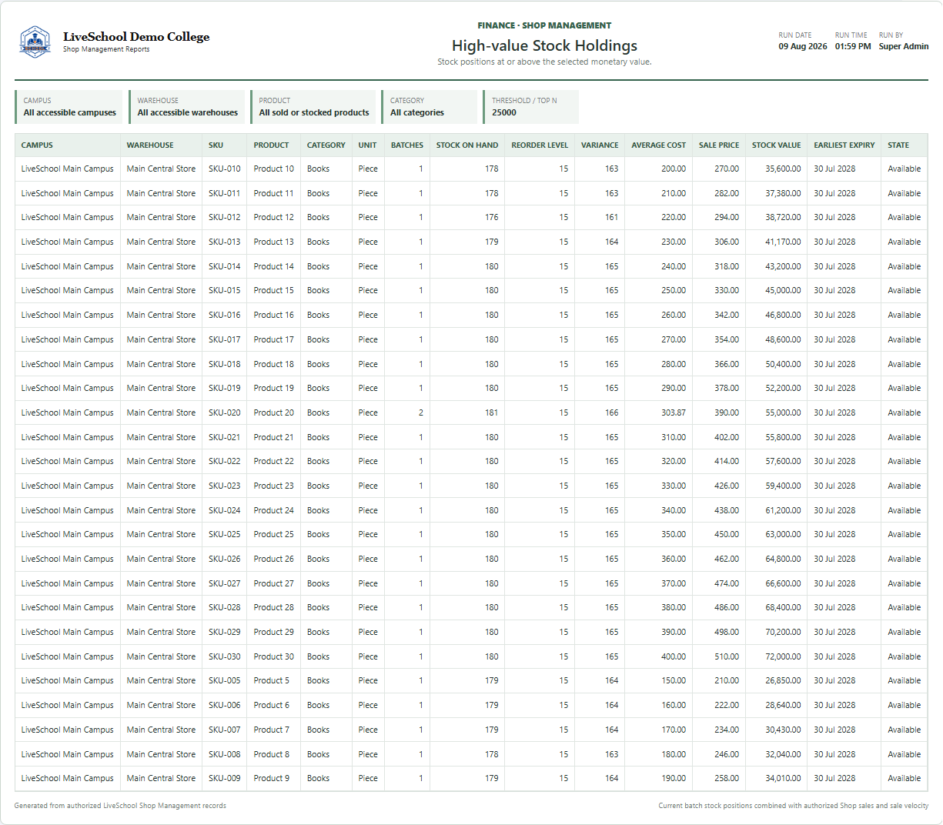Click stock value 45,000.00
Screen dimensions: 943x825
click(783, 290)
